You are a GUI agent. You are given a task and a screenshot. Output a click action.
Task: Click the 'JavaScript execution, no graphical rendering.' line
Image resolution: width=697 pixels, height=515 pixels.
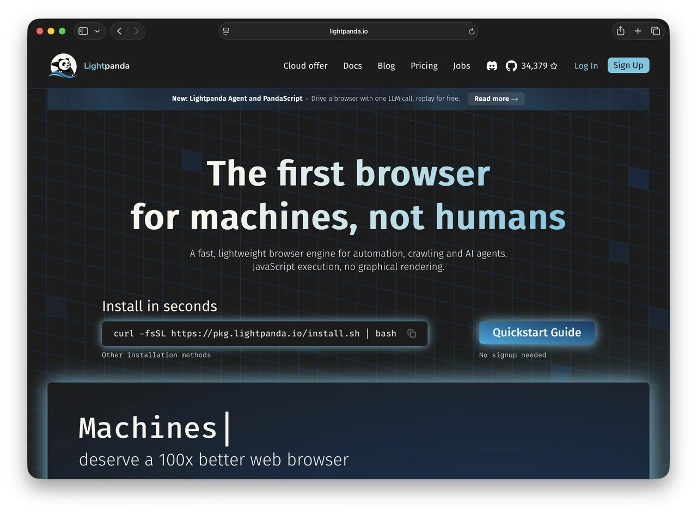coord(348,267)
